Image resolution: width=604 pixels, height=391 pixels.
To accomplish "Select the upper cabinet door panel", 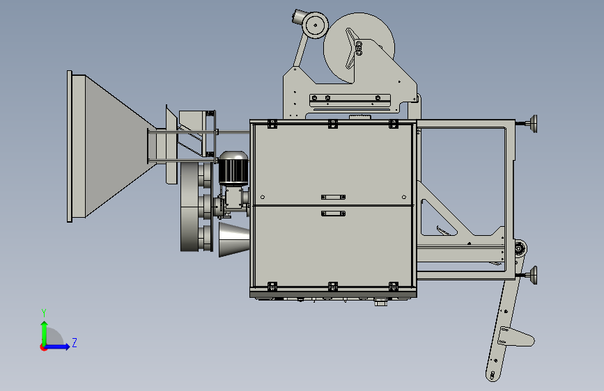I will [x=333, y=164].
